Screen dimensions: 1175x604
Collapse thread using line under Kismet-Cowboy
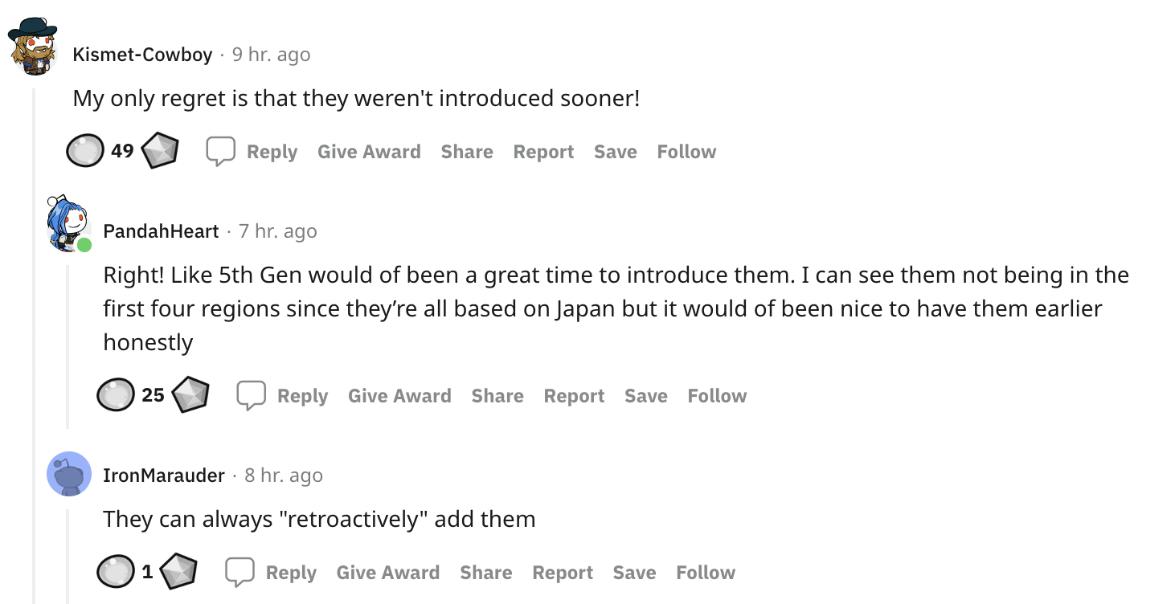34,321
